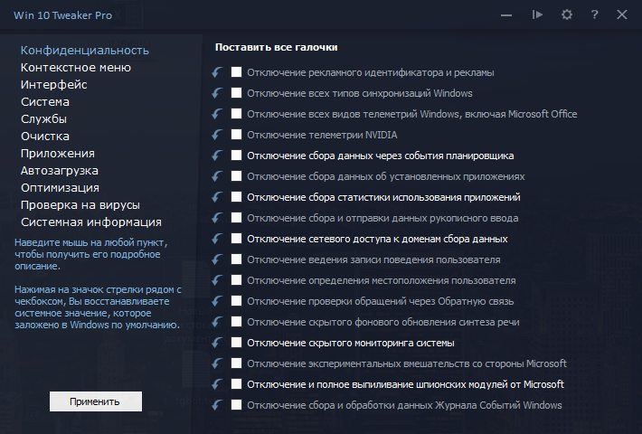Restore default arrow for события планировщика row
This screenshot has height=434, width=642.
[217, 156]
